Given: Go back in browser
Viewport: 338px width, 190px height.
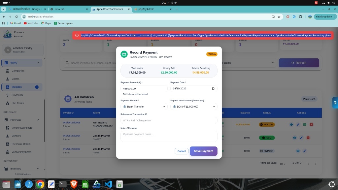Looking at the screenshot, I should 4,16.
